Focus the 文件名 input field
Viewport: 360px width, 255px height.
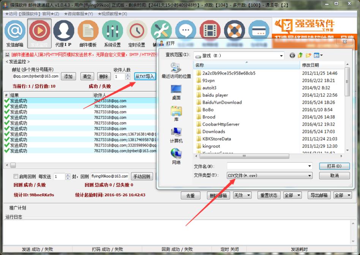[x=267, y=166]
